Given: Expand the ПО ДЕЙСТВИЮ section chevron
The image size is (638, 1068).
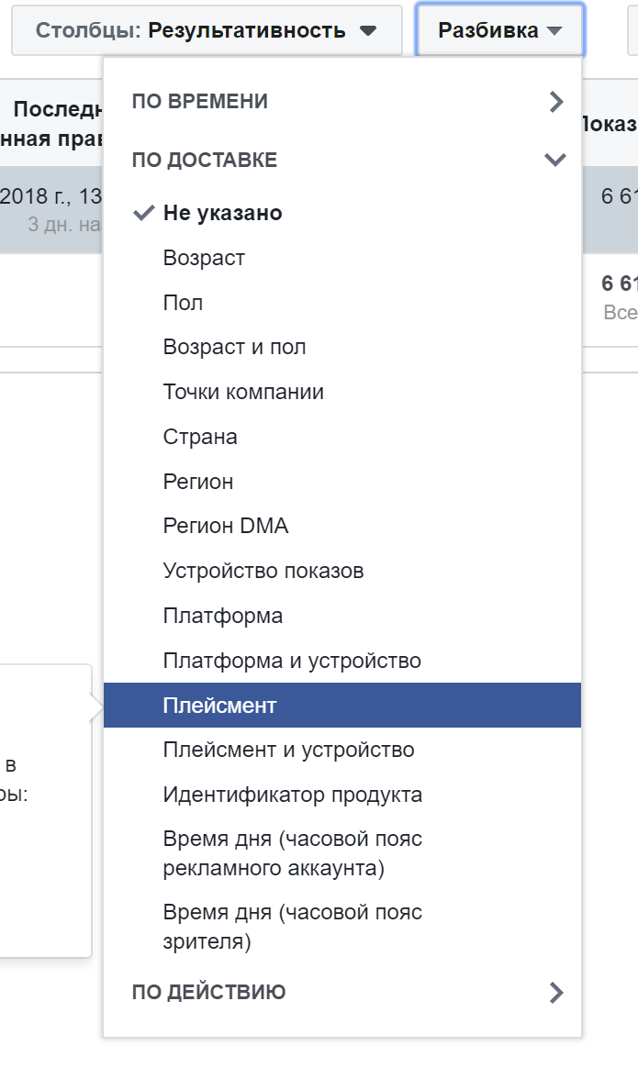Looking at the screenshot, I should (555, 992).
